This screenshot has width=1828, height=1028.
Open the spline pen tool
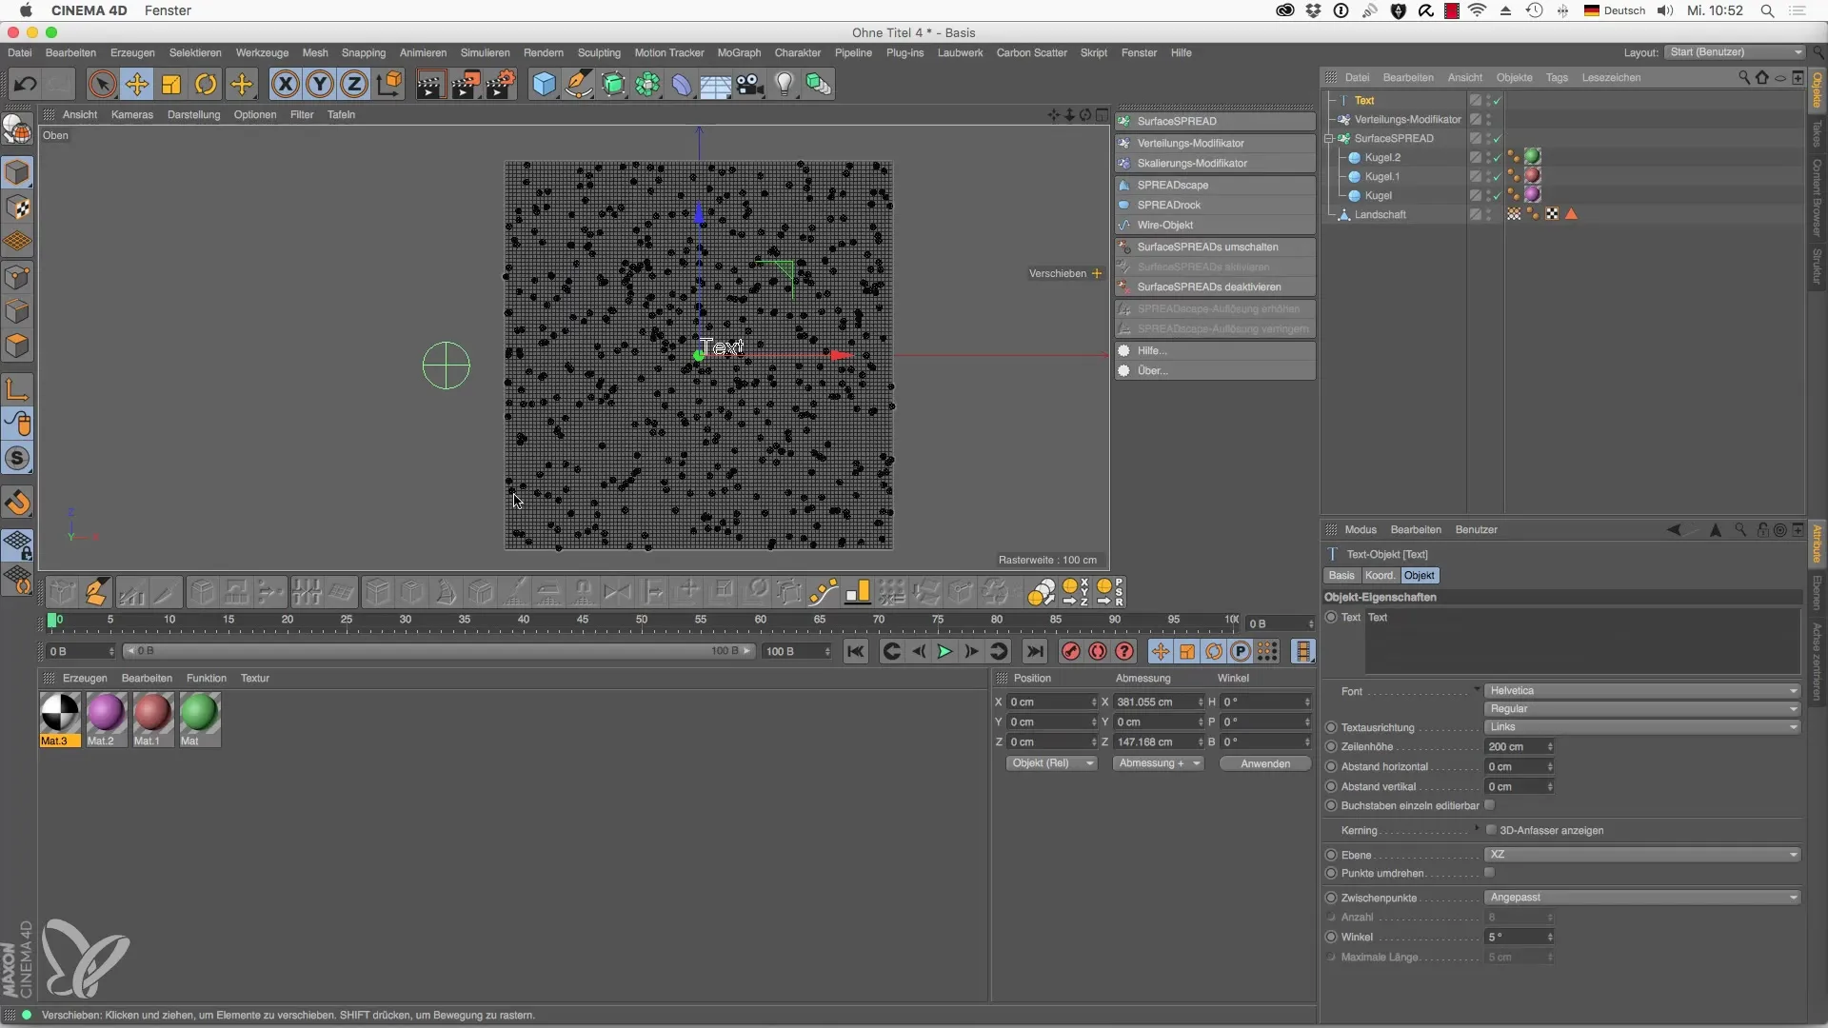pyautogui.click(x=579, y=84)
